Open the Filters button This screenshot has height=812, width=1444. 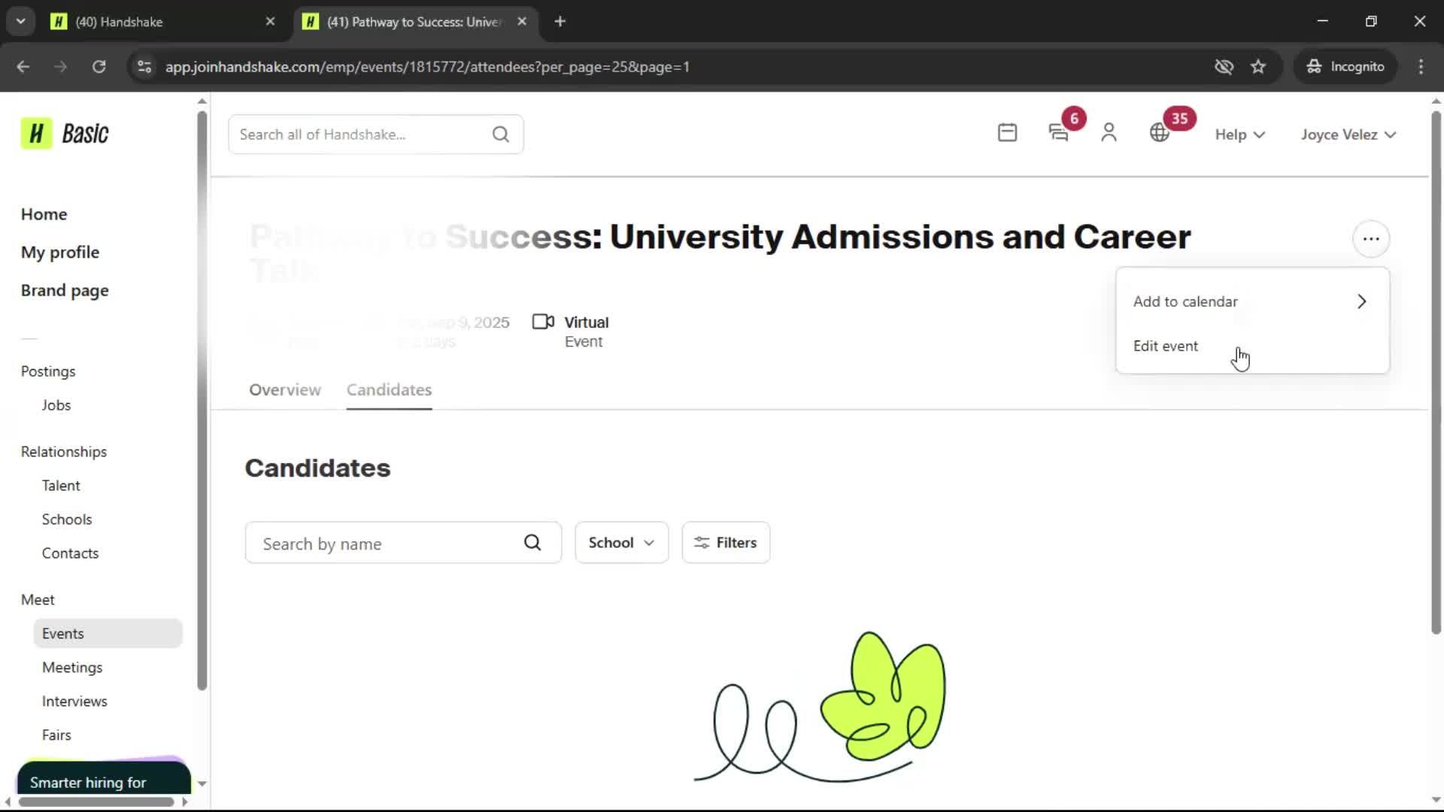[x=726, y=543]
